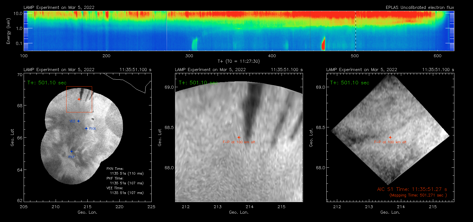
Task: Click the red footprint marker in the left map
Action: [79, 99]
